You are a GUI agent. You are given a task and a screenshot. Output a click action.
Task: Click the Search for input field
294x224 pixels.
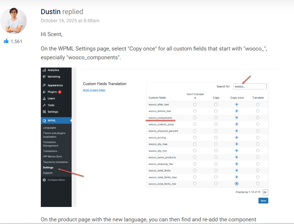point(250,86)
